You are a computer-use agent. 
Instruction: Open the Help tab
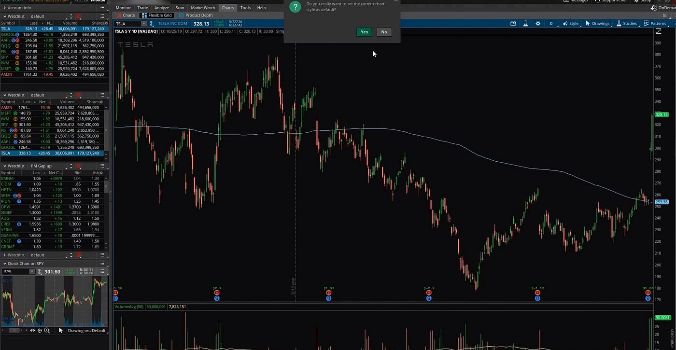pos(261,8)
